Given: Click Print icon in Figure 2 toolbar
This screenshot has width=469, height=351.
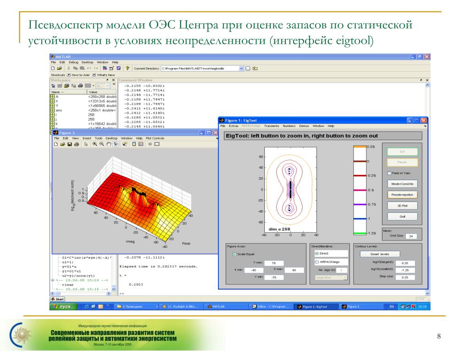Looking at the screenshot, I should [x=76, y=144].
